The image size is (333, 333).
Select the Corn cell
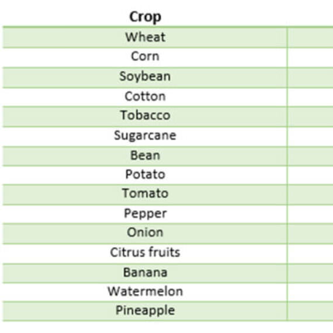click(145, 57)
